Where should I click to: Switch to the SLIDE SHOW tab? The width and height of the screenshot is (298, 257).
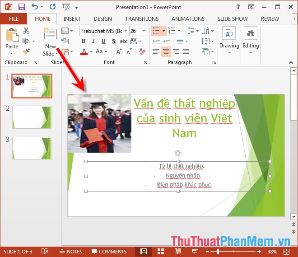coord(233,19)
